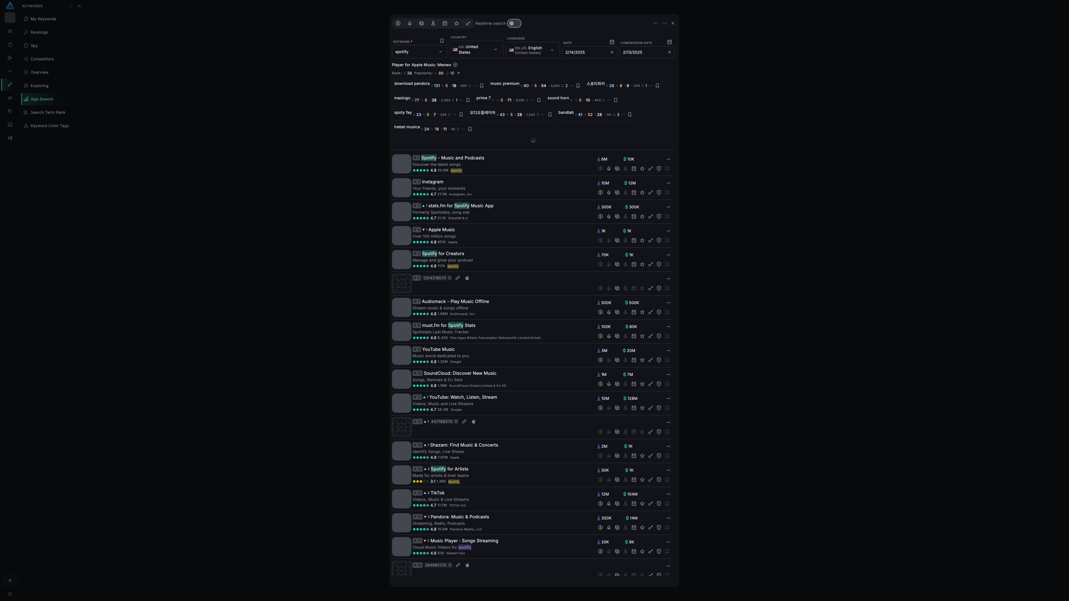
Task: Click the bell icon in the top toolbar
Action: coord(410,23)
